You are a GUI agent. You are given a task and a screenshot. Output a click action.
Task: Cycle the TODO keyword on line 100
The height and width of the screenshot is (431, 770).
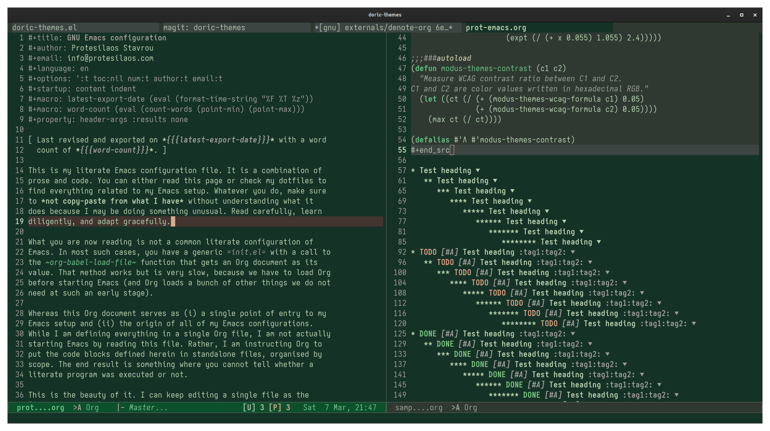tap(462, 272)
